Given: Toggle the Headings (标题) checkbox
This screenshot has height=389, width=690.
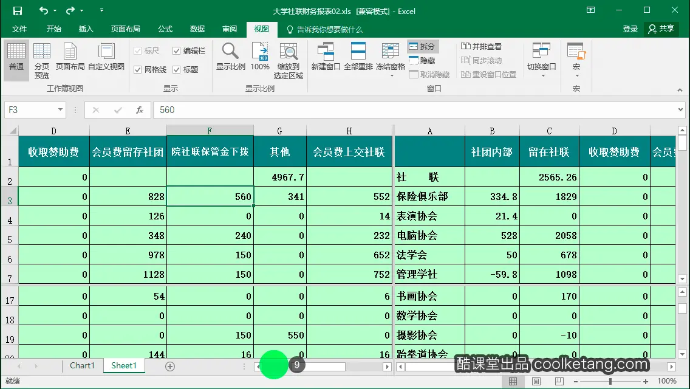Looking at the screenshot, I should click(177, 70).
